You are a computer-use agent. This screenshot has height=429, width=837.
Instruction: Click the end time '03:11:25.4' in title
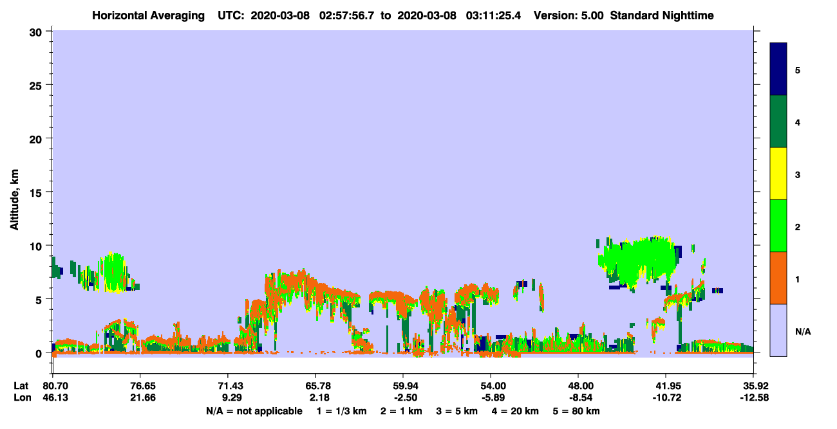494,15
